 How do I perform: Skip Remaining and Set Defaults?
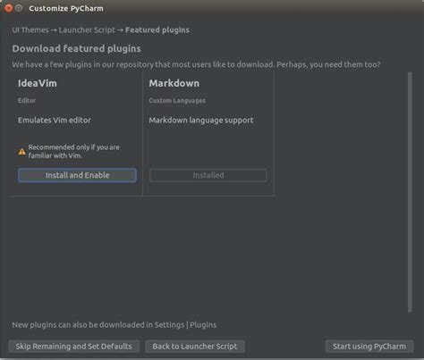[73, 347]
